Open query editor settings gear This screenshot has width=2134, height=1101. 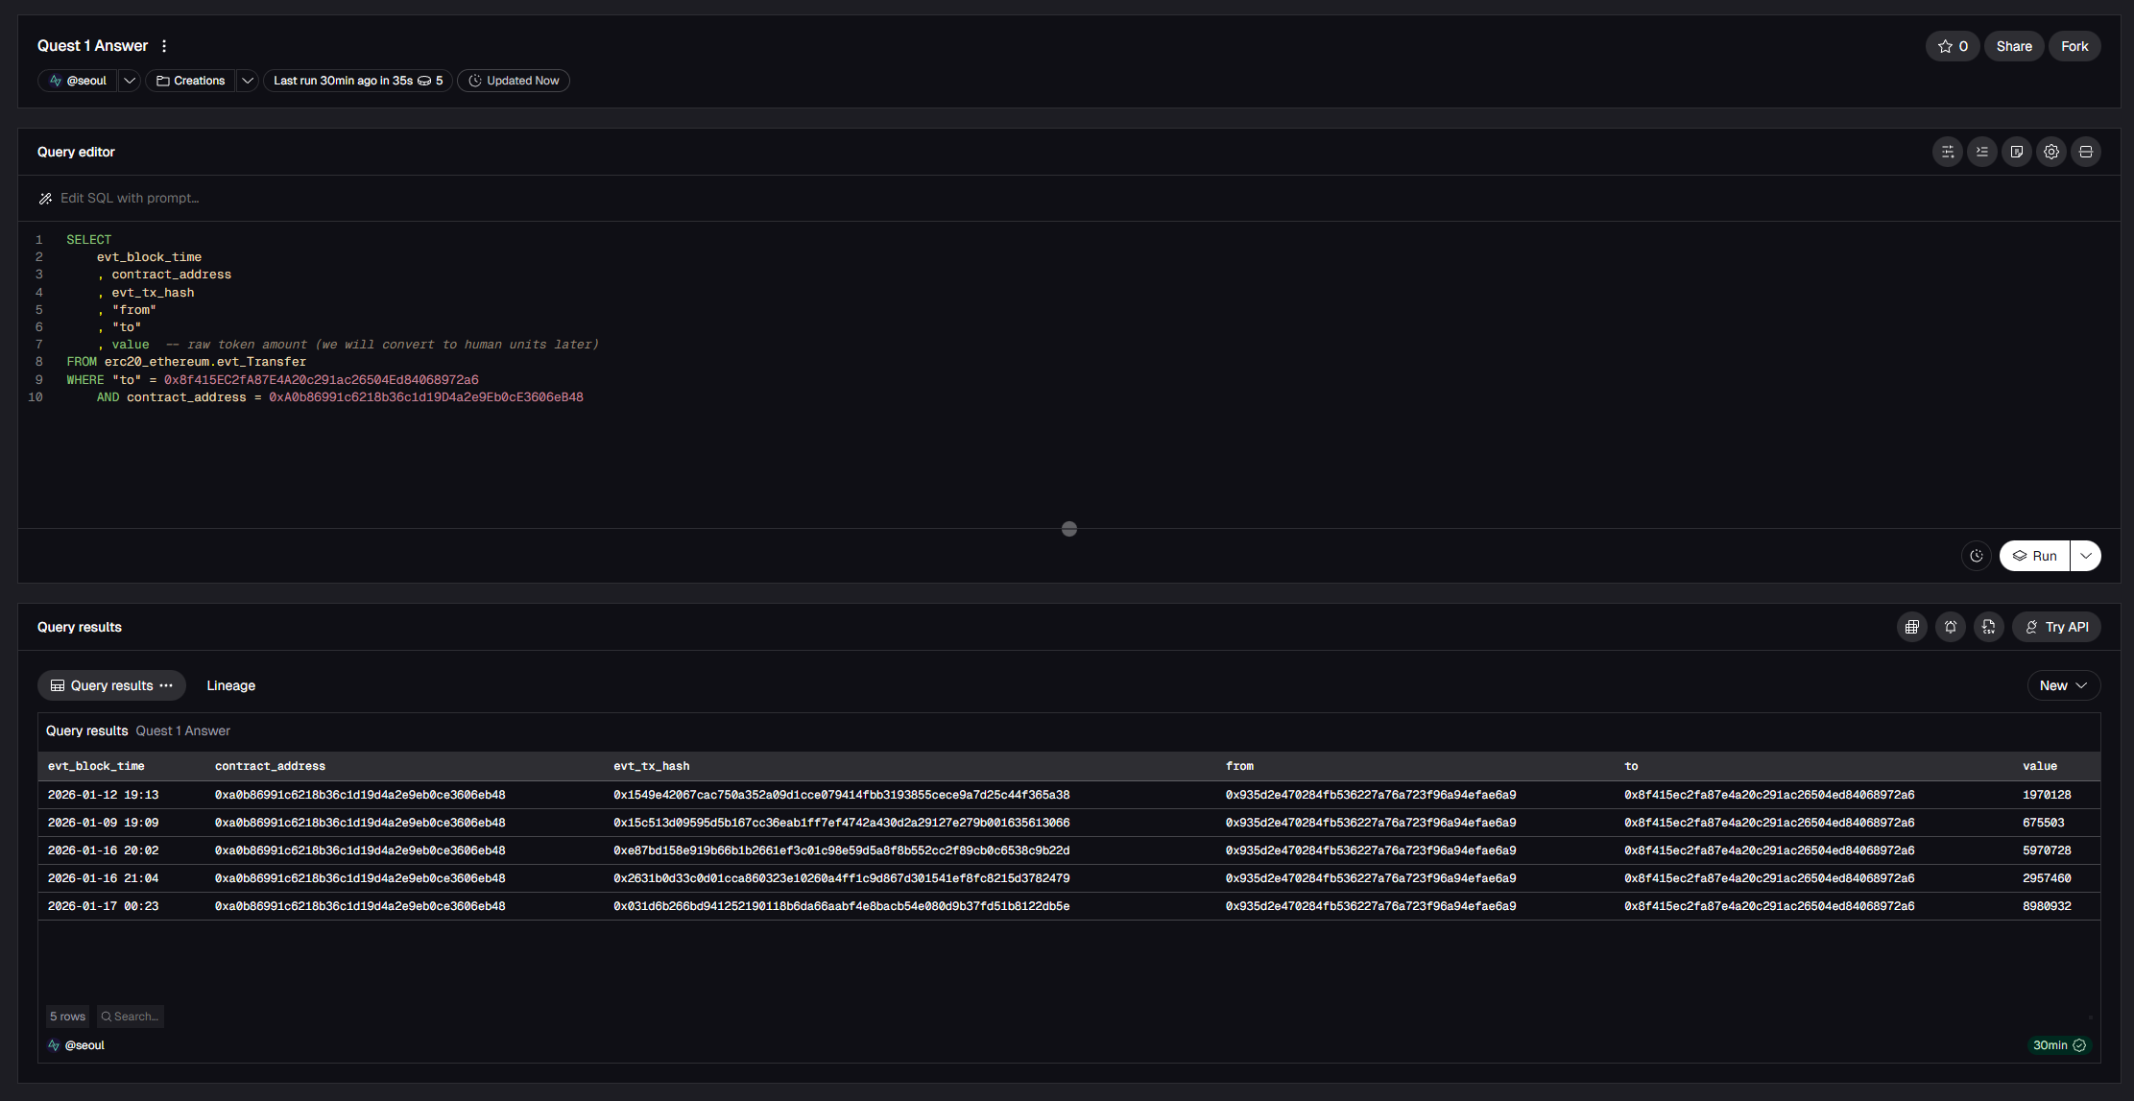tap(2050, 152)
